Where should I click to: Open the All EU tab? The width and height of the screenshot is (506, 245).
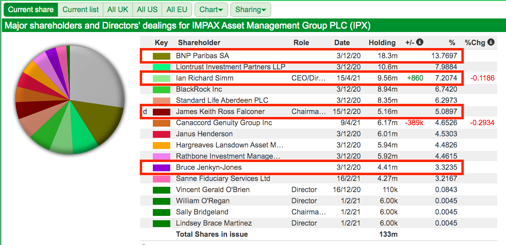[x=177, y=10]
